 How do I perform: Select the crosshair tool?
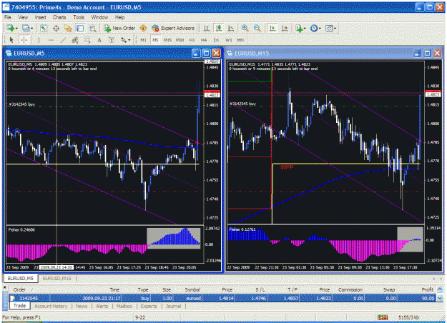[24, 40]
